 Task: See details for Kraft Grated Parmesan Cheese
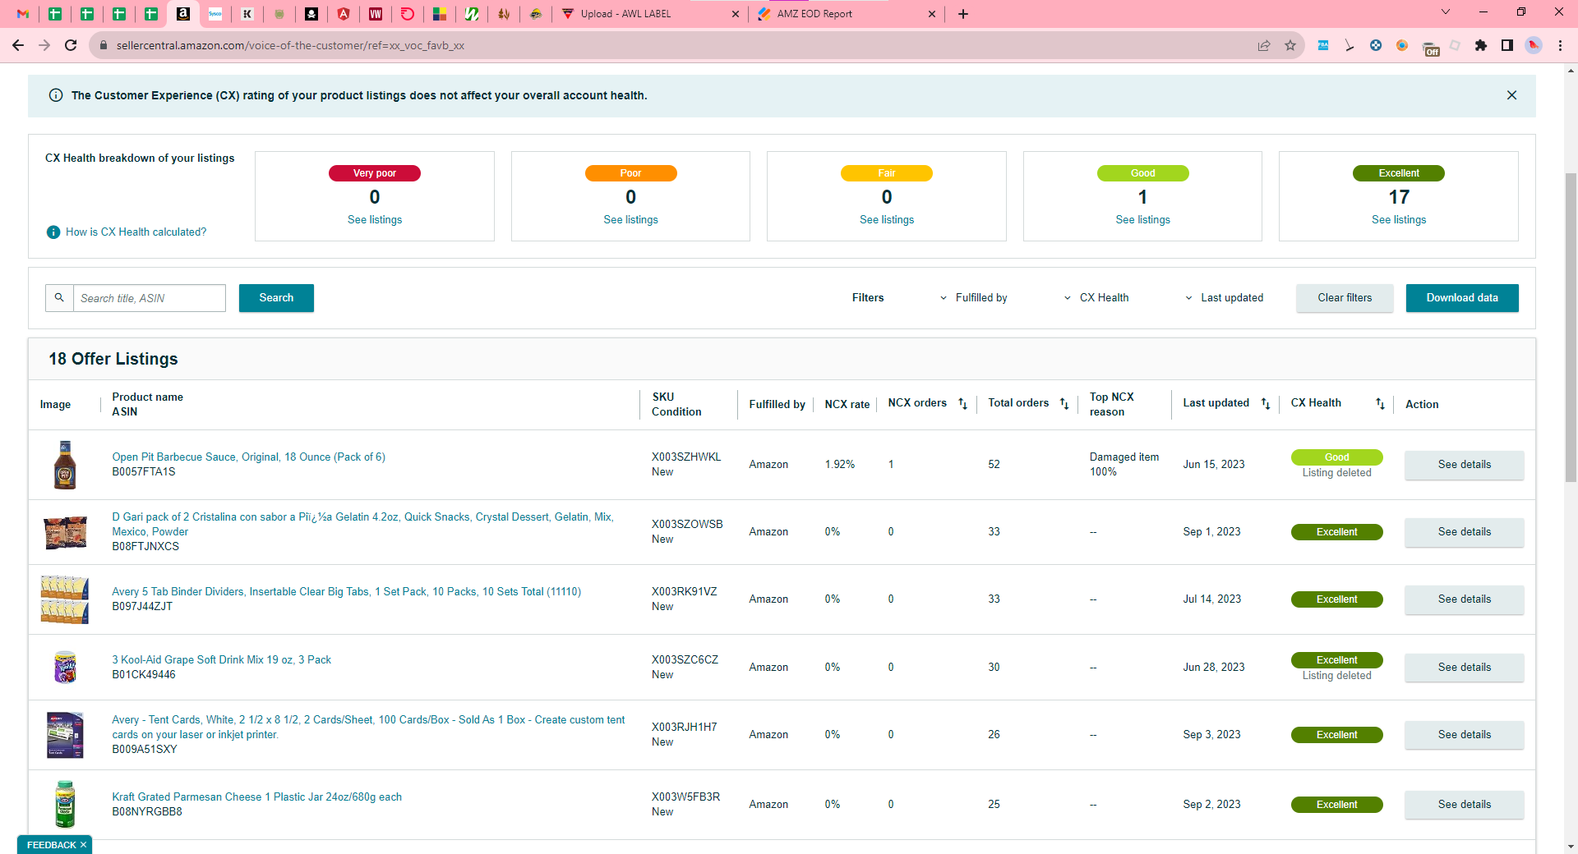coord(1464,805)
